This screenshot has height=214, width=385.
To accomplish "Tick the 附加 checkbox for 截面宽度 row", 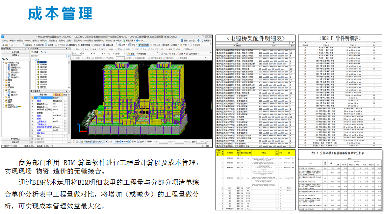I will [65, 104].
